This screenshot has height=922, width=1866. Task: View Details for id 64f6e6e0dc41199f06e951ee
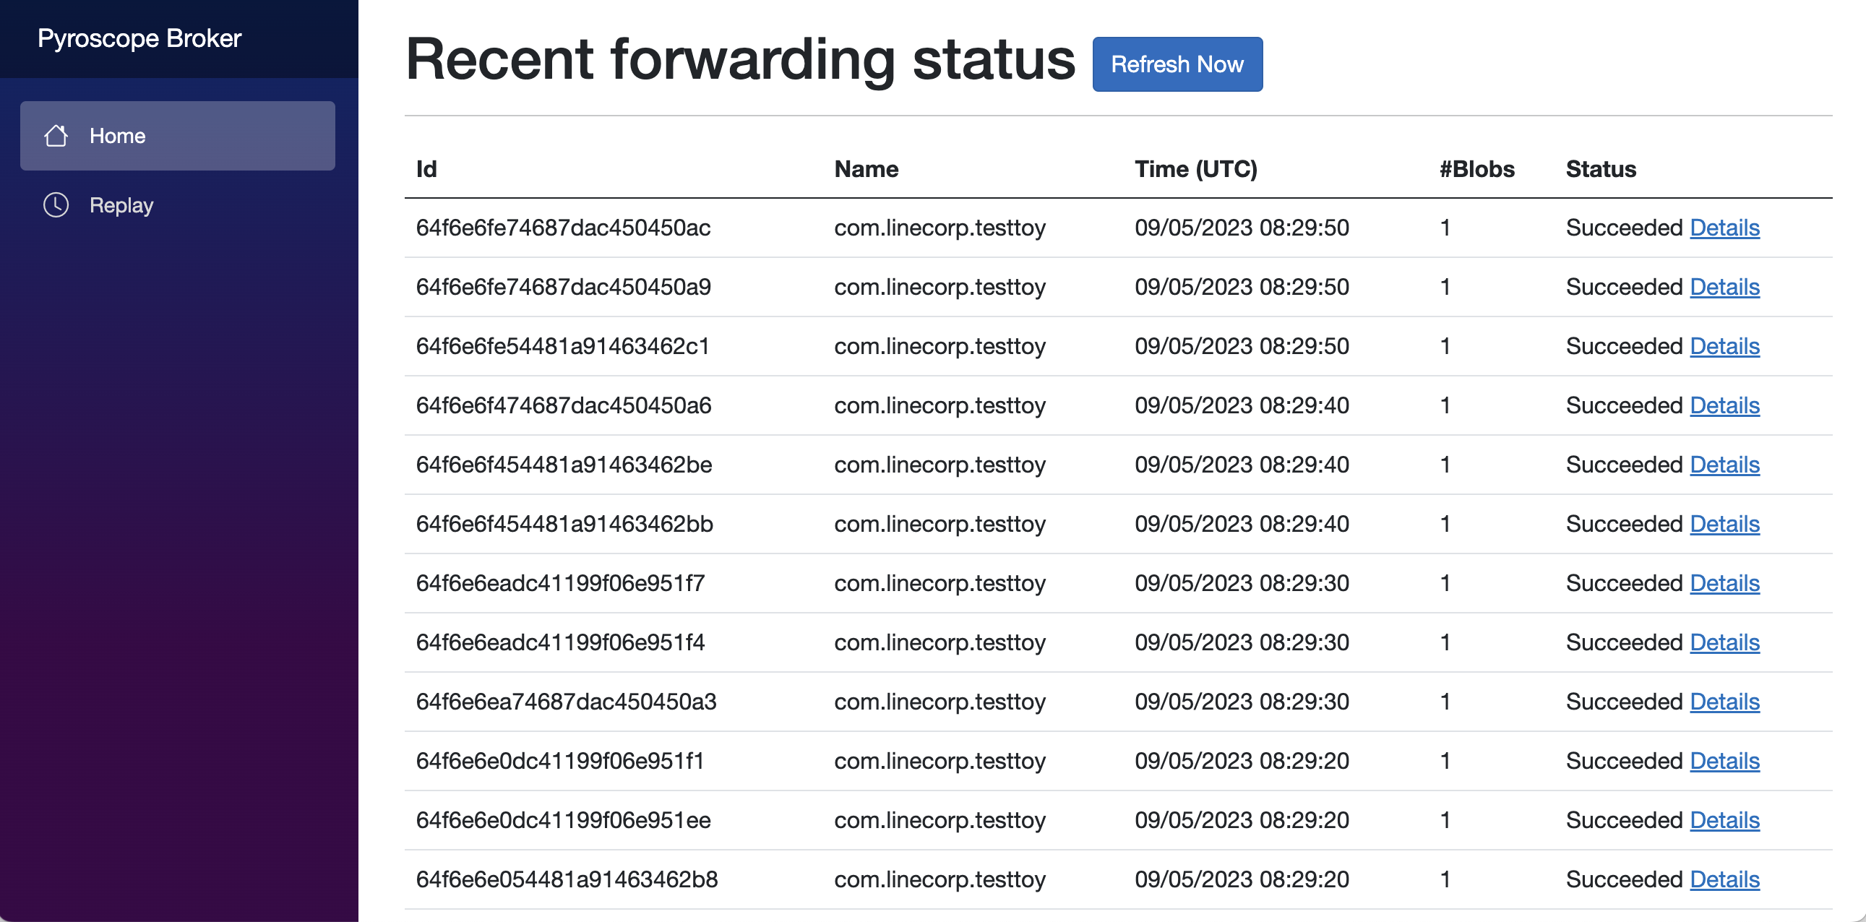tap(1724, 820)
